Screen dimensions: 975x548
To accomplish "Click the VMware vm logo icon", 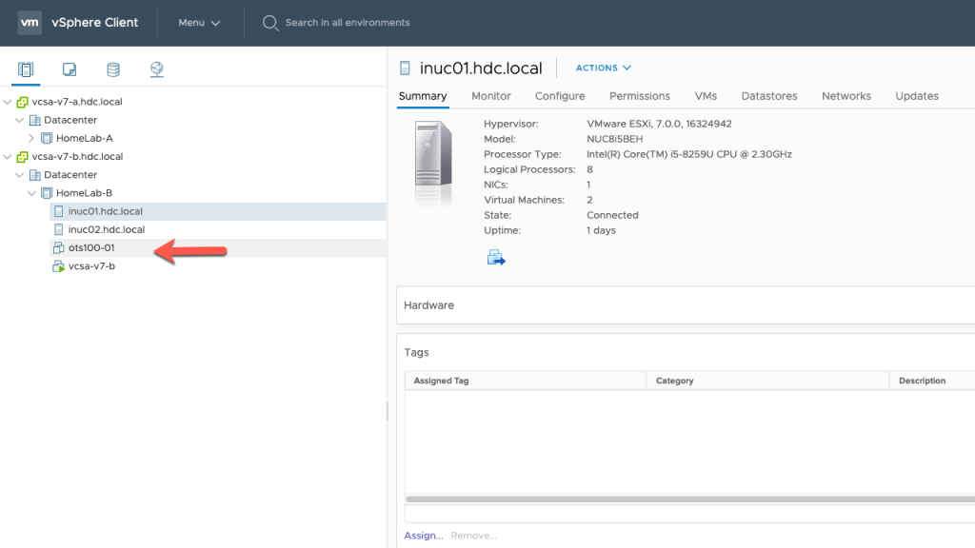I will click(x=30, y=23).
